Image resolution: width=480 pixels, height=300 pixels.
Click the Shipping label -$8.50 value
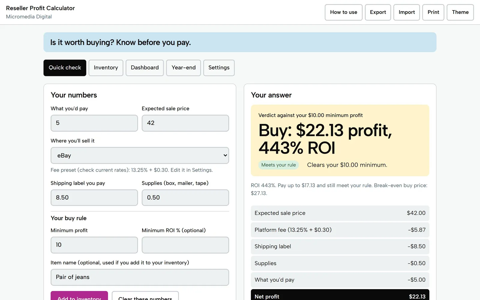tap(416, 246)
